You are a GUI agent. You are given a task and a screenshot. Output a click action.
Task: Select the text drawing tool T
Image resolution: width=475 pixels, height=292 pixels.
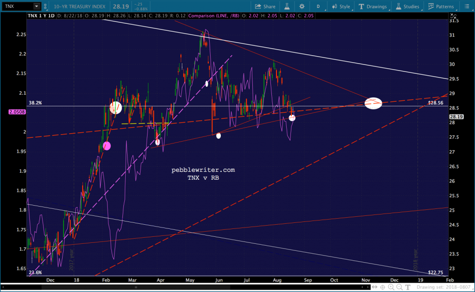coord(408,287)
